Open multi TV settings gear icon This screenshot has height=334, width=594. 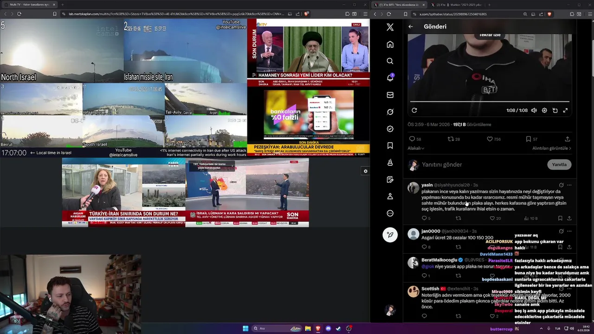tap(365, 171)
